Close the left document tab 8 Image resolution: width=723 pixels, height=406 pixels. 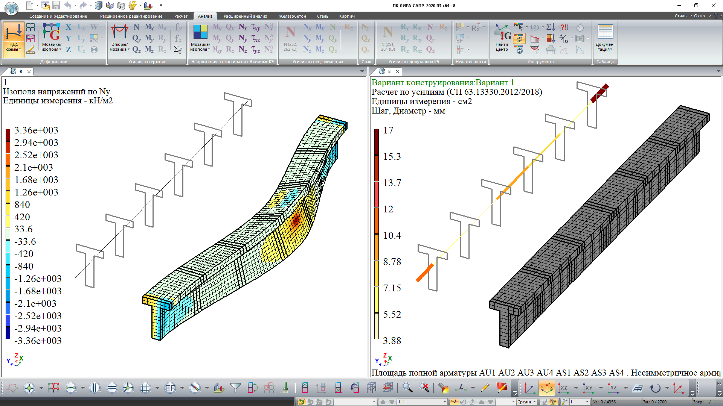coord(29,71)
